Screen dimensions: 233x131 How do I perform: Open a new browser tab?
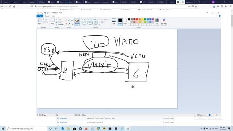(x=200, y=2)
